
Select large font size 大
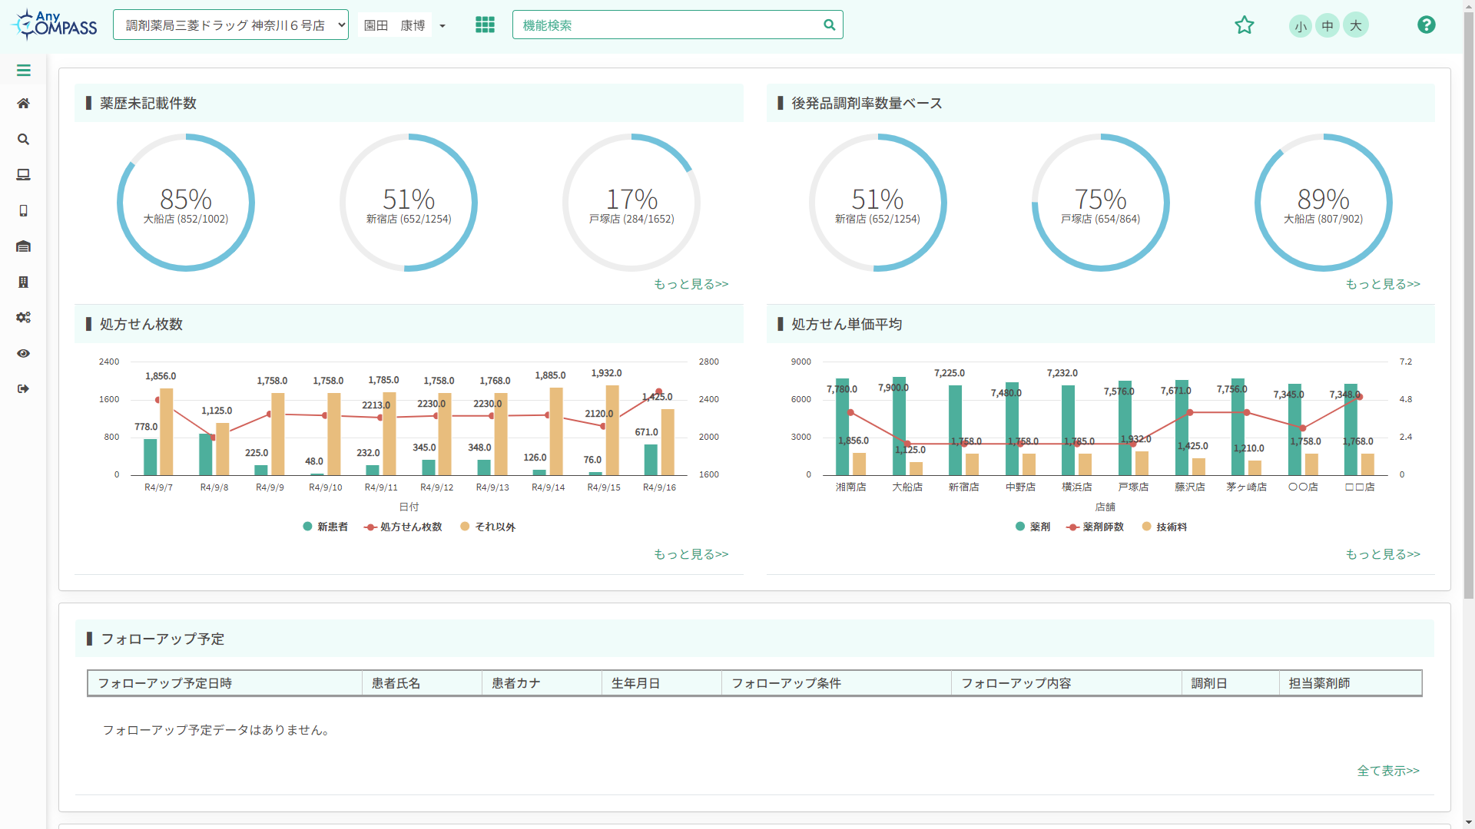[1356, 26]
